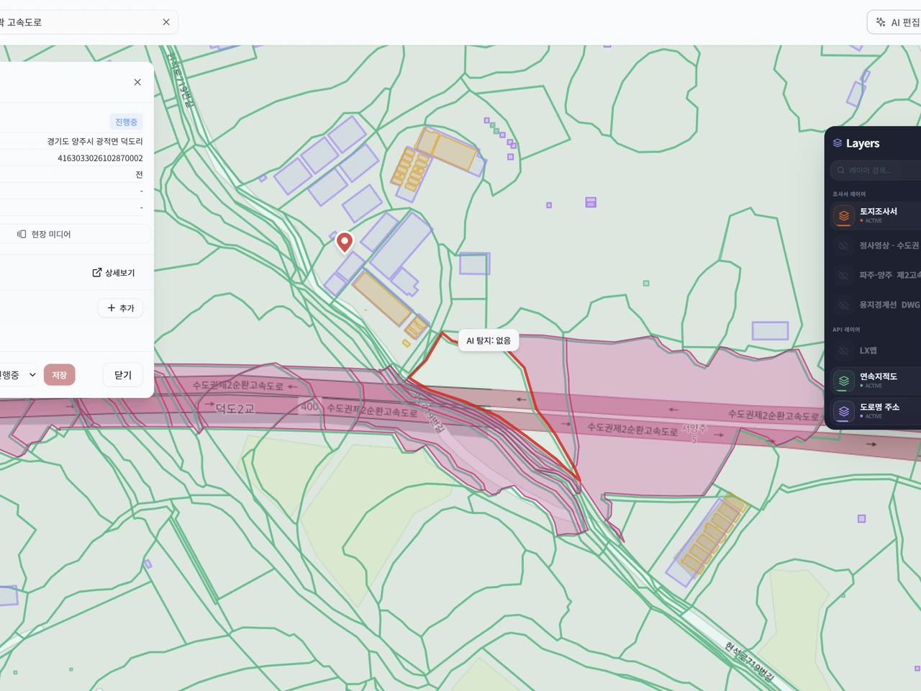921x691 pixels.
Task: Click the AI 탐지: 없음 tooltip
Action: pyautogui.click(x=489, y=340)
